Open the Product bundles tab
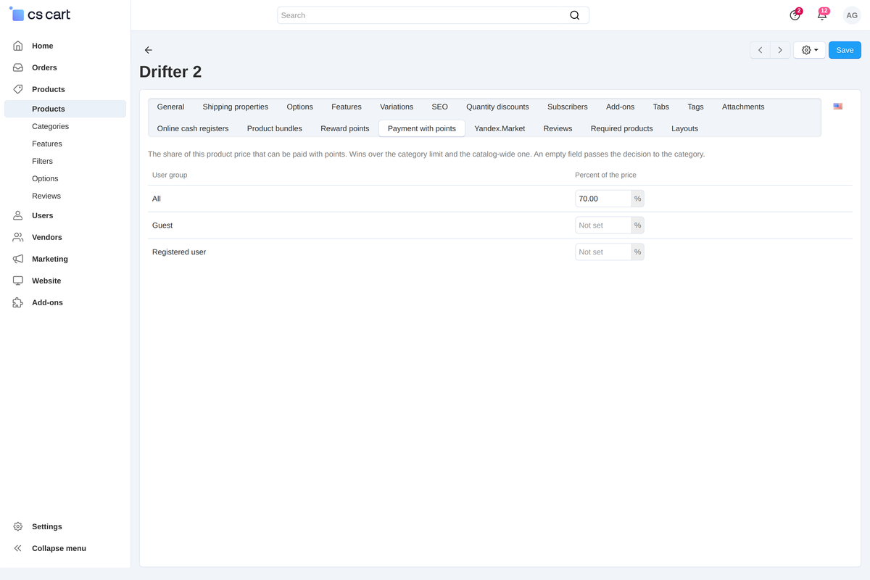This screenshot has width=870, height=580. (x=275, y=128)
